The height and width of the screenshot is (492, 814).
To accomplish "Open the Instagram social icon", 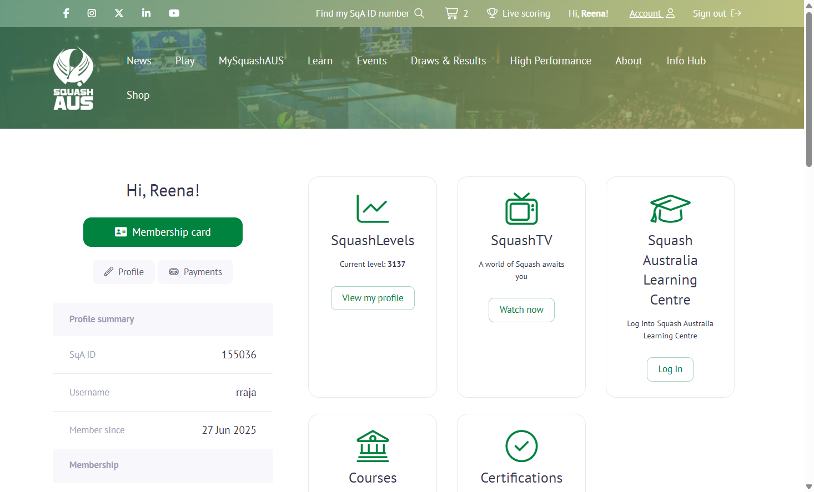I will click(92, 13).
